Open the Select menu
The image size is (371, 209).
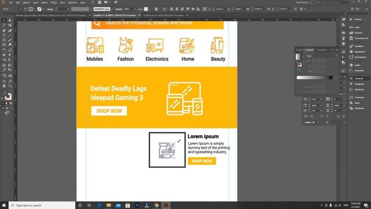coord(45,2)
